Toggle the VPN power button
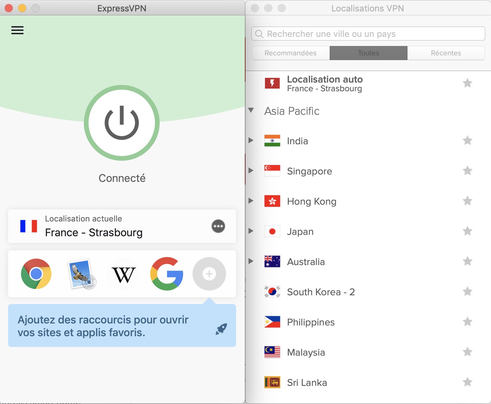Image resolution: width=491 pixels, height=404 pixels. (x=122, y=123)
